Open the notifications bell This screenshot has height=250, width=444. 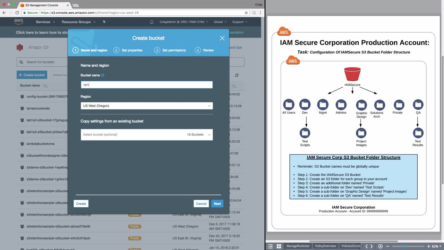coord(152,22)
